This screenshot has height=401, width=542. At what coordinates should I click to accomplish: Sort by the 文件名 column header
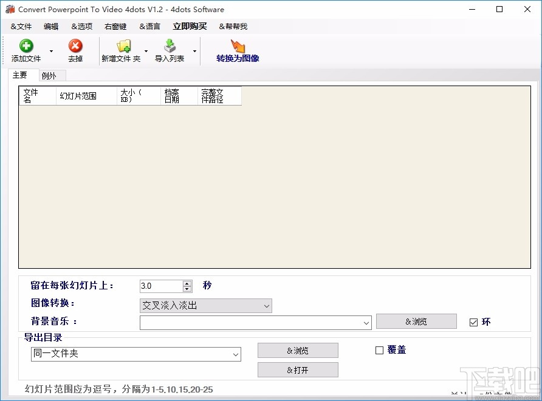(37, 96)
